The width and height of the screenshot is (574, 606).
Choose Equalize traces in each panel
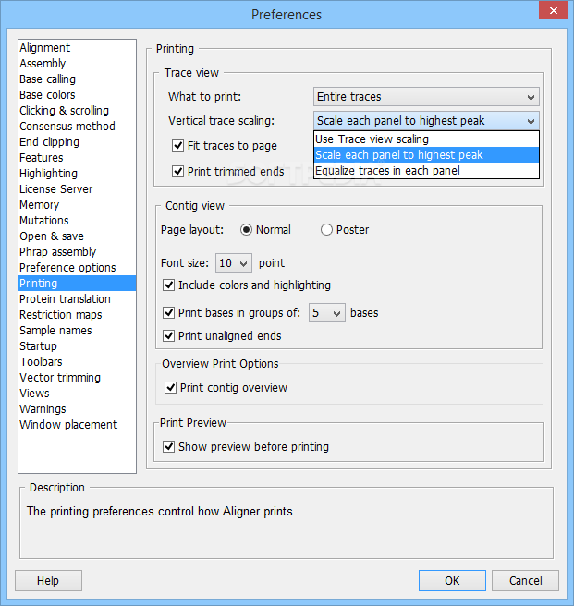[426, 170]
